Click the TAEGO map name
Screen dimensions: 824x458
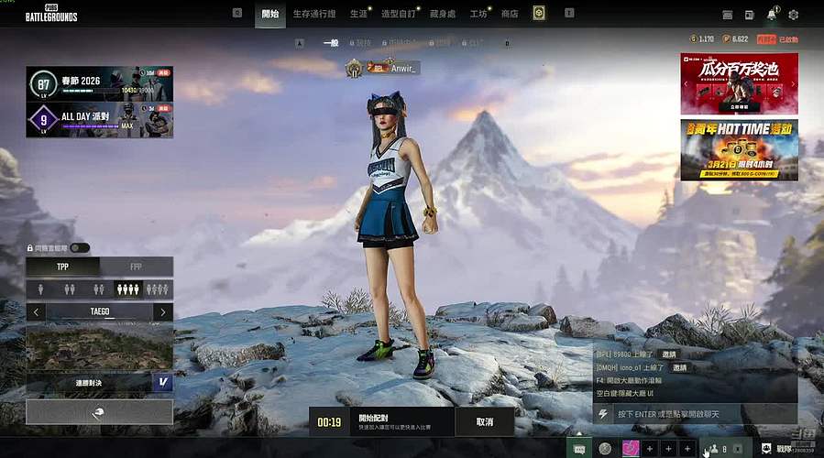point(100,312)
